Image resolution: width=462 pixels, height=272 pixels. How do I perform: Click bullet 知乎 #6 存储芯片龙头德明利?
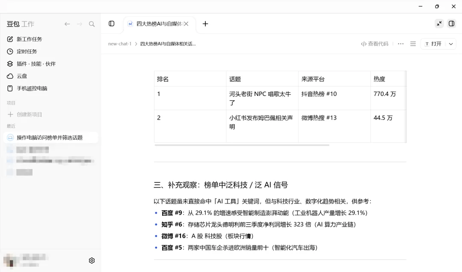coord(259,224)
